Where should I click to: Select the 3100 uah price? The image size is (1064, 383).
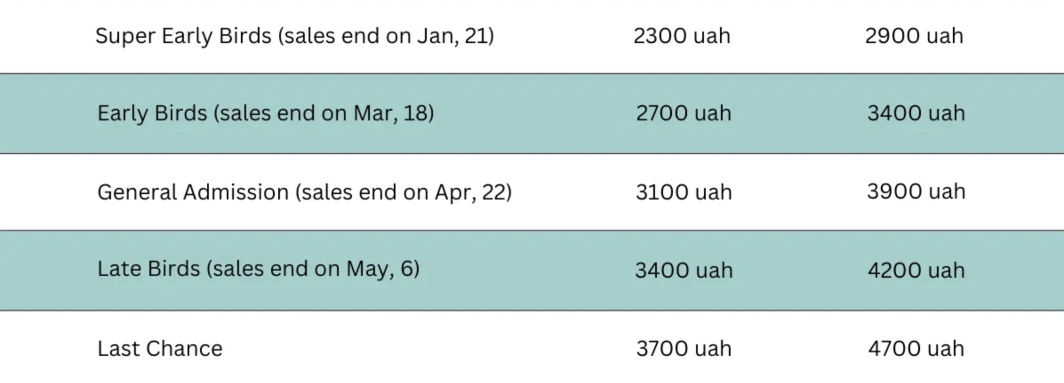(x=684, y=192)
